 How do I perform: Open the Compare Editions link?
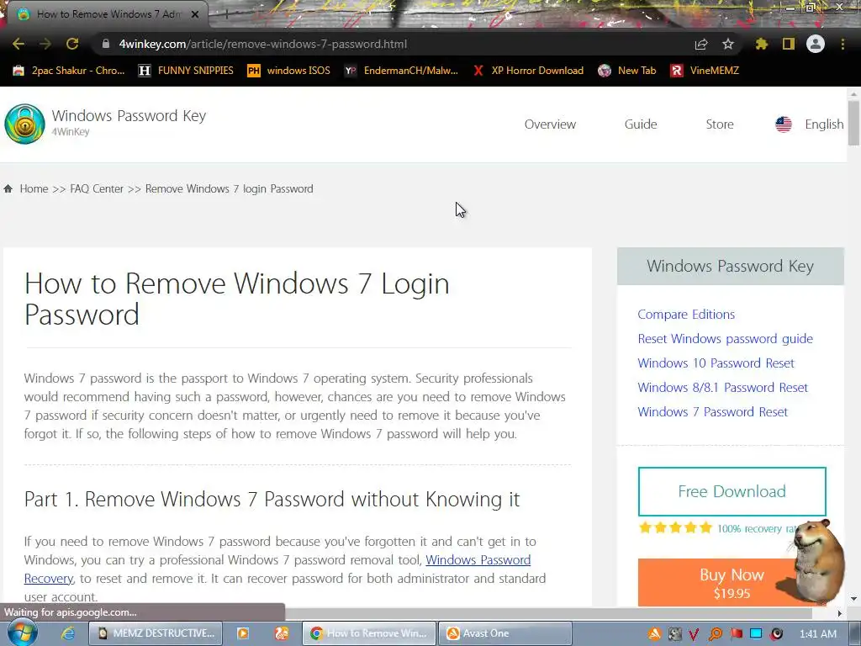coord(686,315)
